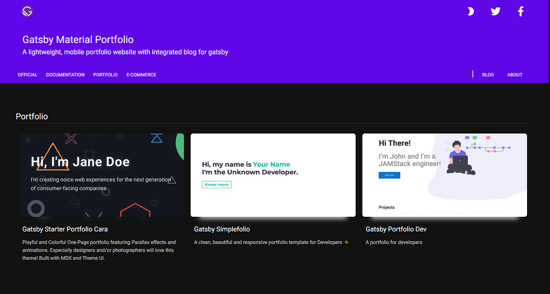Click the Gatsby logo in the header
Image resolution: width=550 pixels, height=294 pixels.
point(27,11)
